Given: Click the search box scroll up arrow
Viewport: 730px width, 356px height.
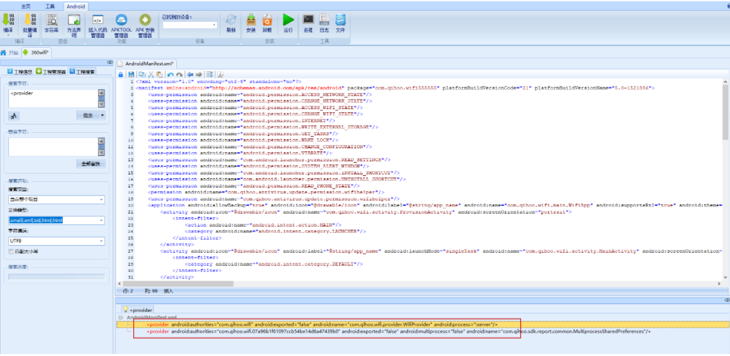Looking at the screenshot, I should tap(101, 92).
